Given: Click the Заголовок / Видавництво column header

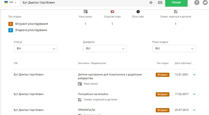Looking at the screenshot, I should click(92, 63).
